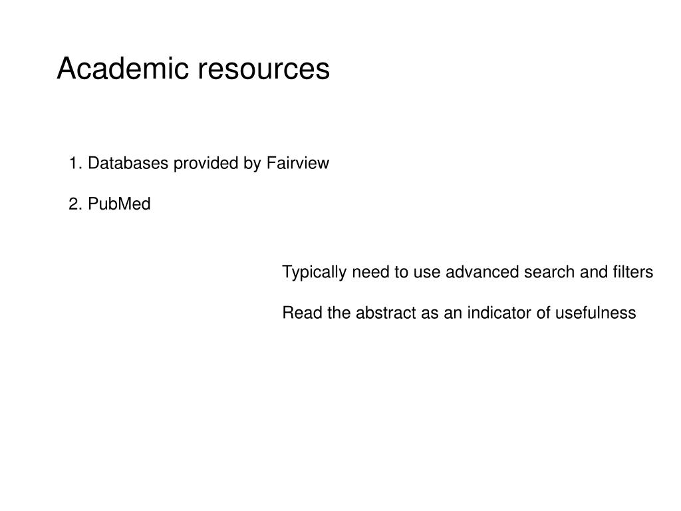This screenshot has height=511, width=681.
Task: Click the word provided in the first item
Action: click(206, 164)
